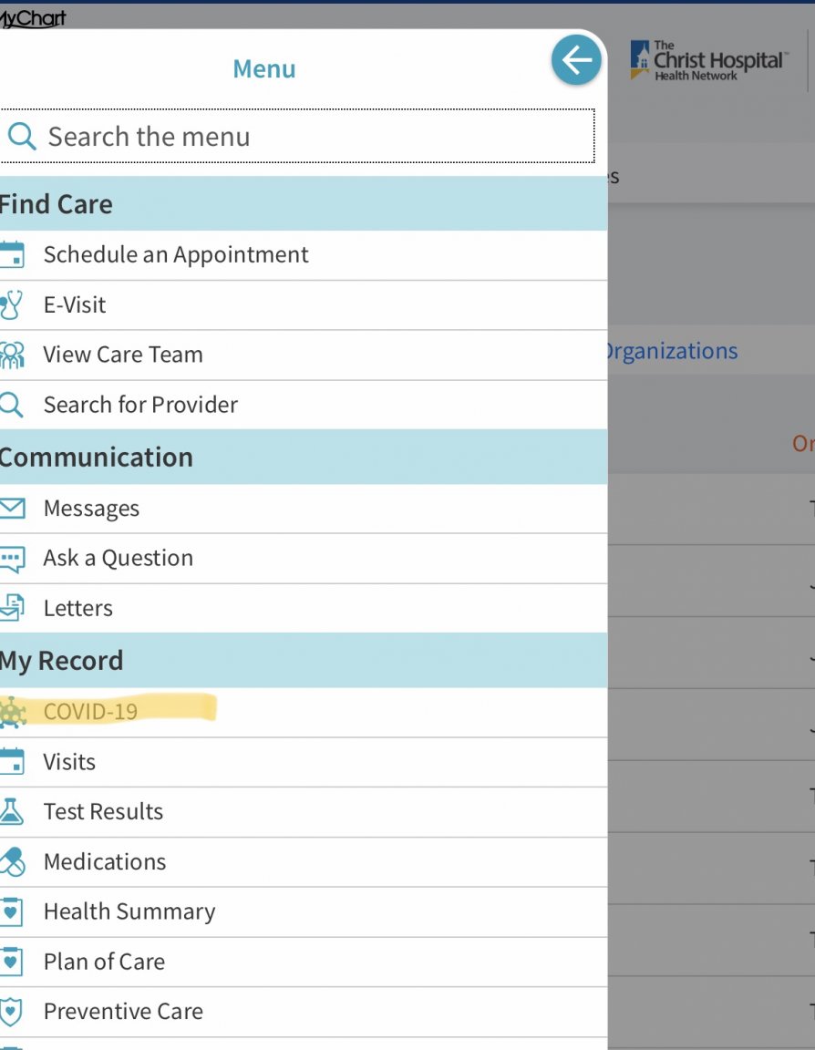
Task: Click the calendar icon beside Schedule an Appointment
Action: [12, 255]
